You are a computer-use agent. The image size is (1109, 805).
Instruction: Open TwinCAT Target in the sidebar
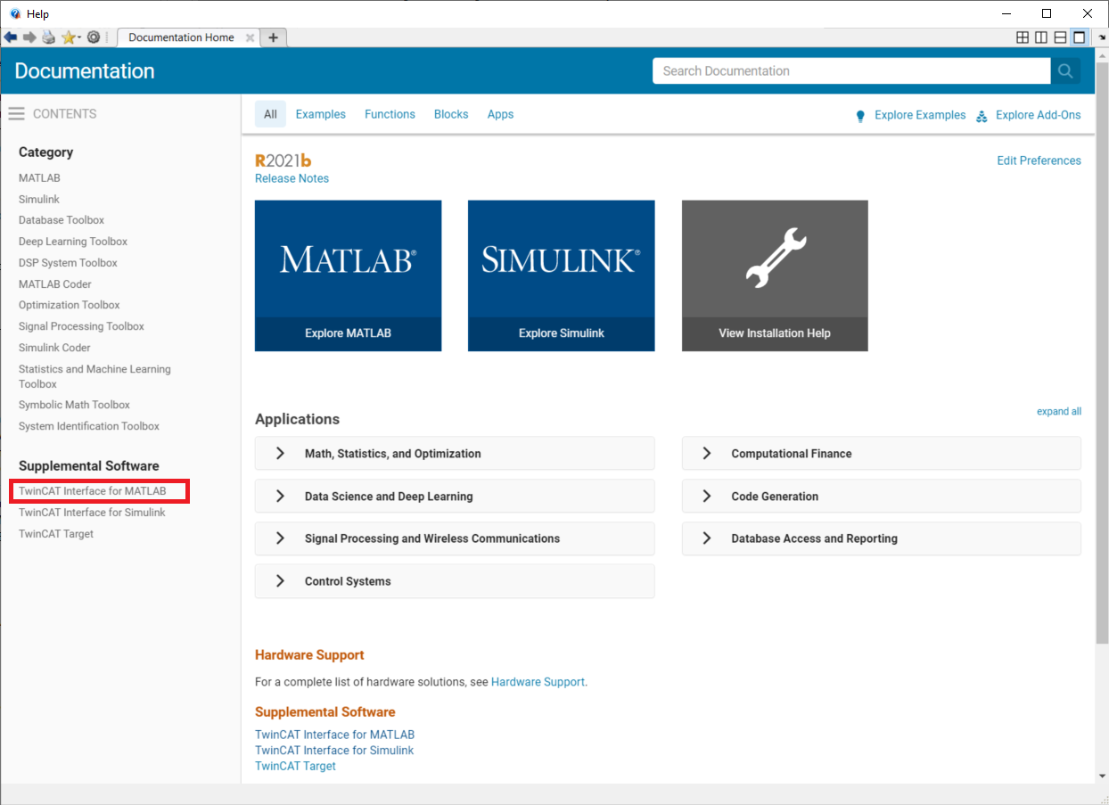tap(56, 534)
